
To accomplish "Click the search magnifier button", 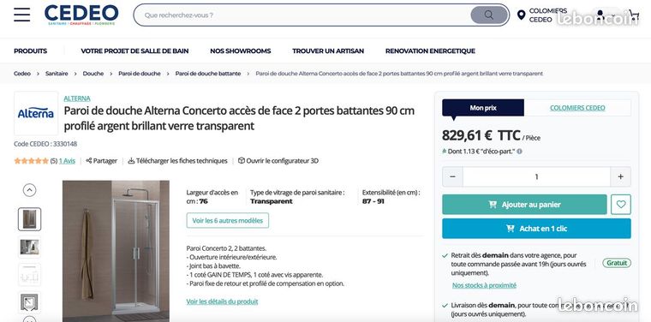I will click(489, 15).
